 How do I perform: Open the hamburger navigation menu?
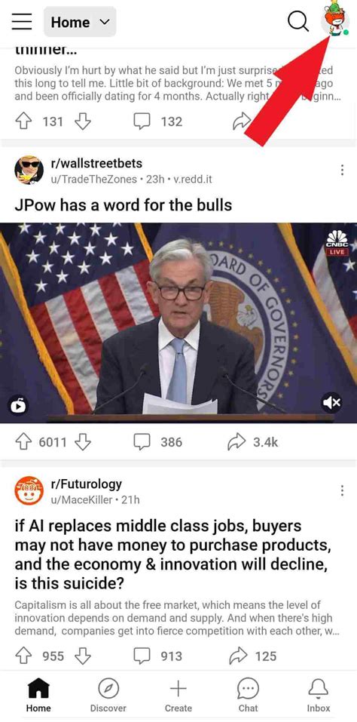tap(22, 22)
